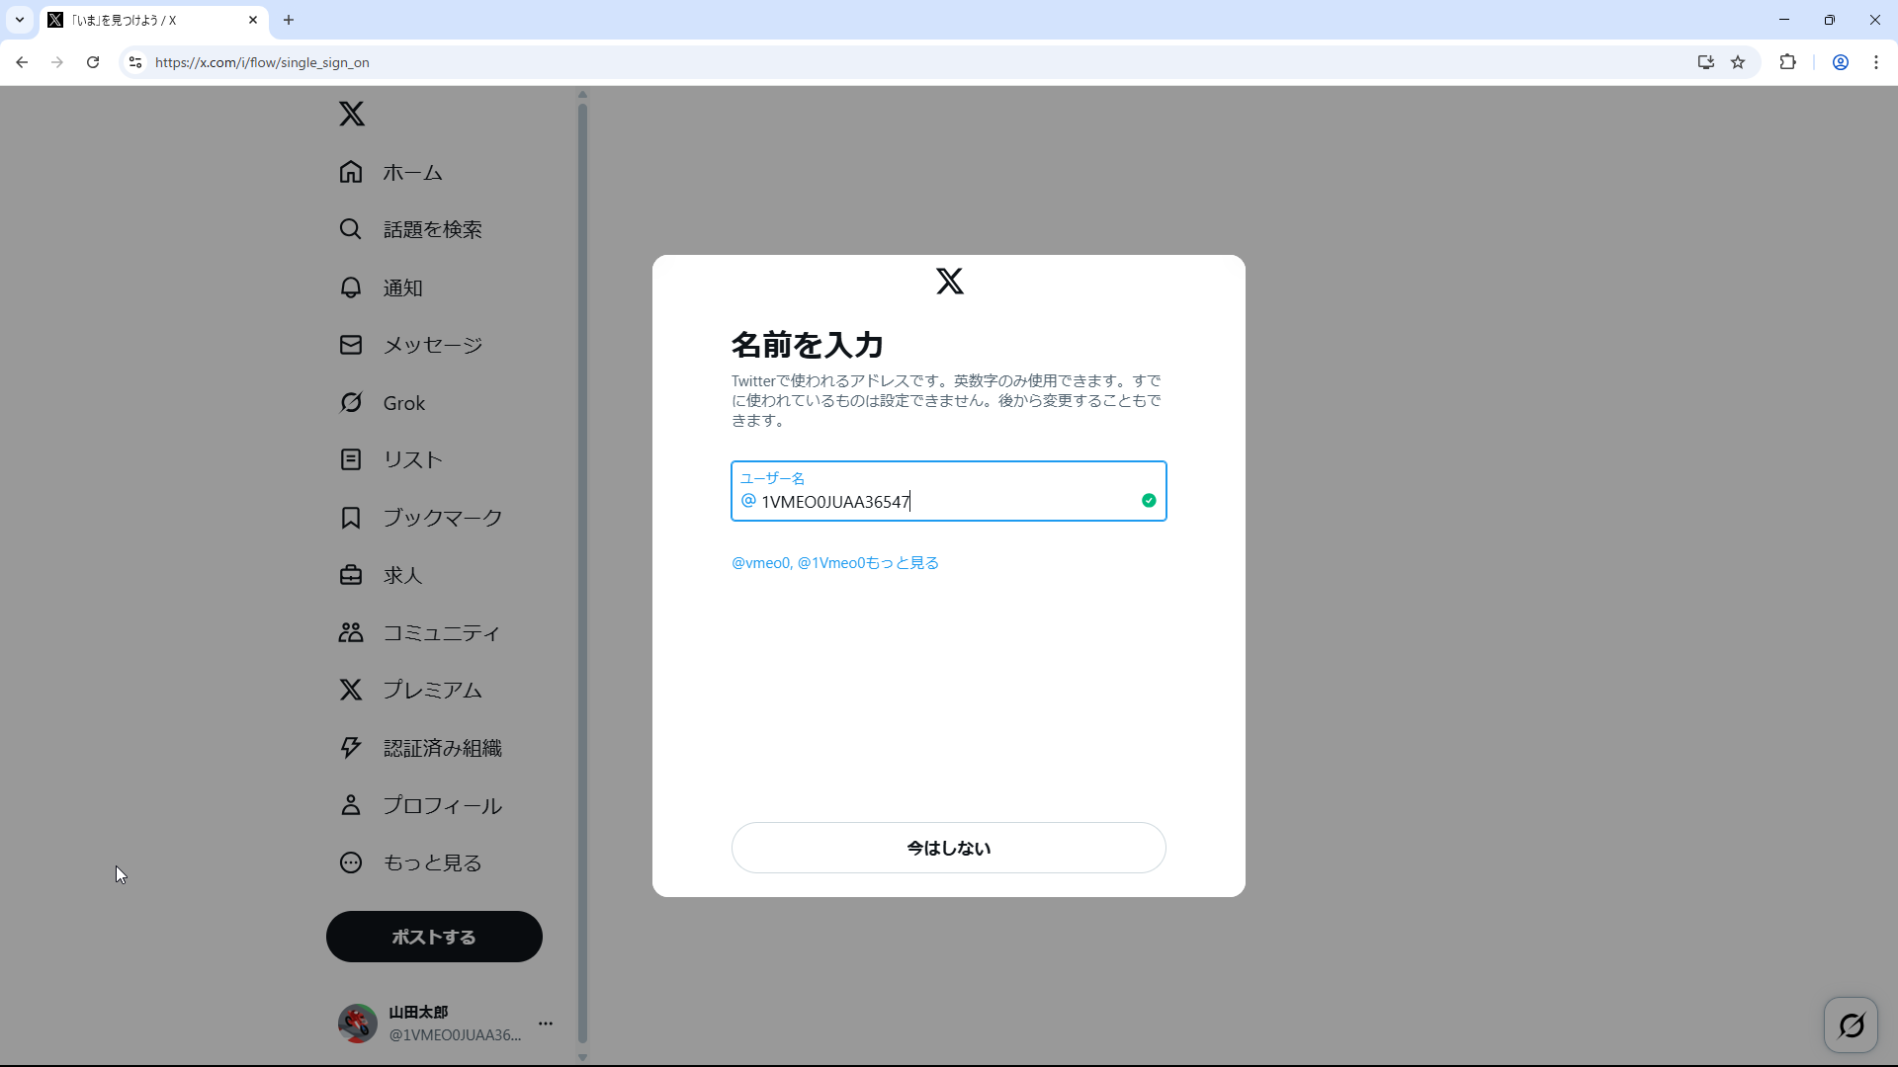Click the 名前を入力 heading
The image size is (1898, 1067).
click(807, 345)
